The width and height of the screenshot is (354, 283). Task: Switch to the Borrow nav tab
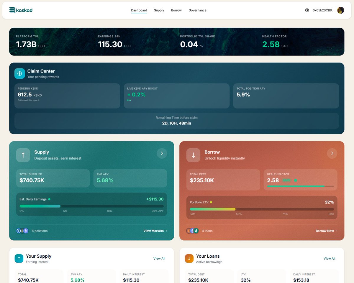pos(176,10)
